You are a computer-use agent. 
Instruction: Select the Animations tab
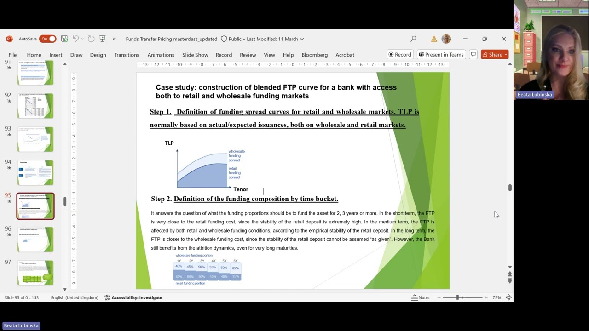coord(161,55)
